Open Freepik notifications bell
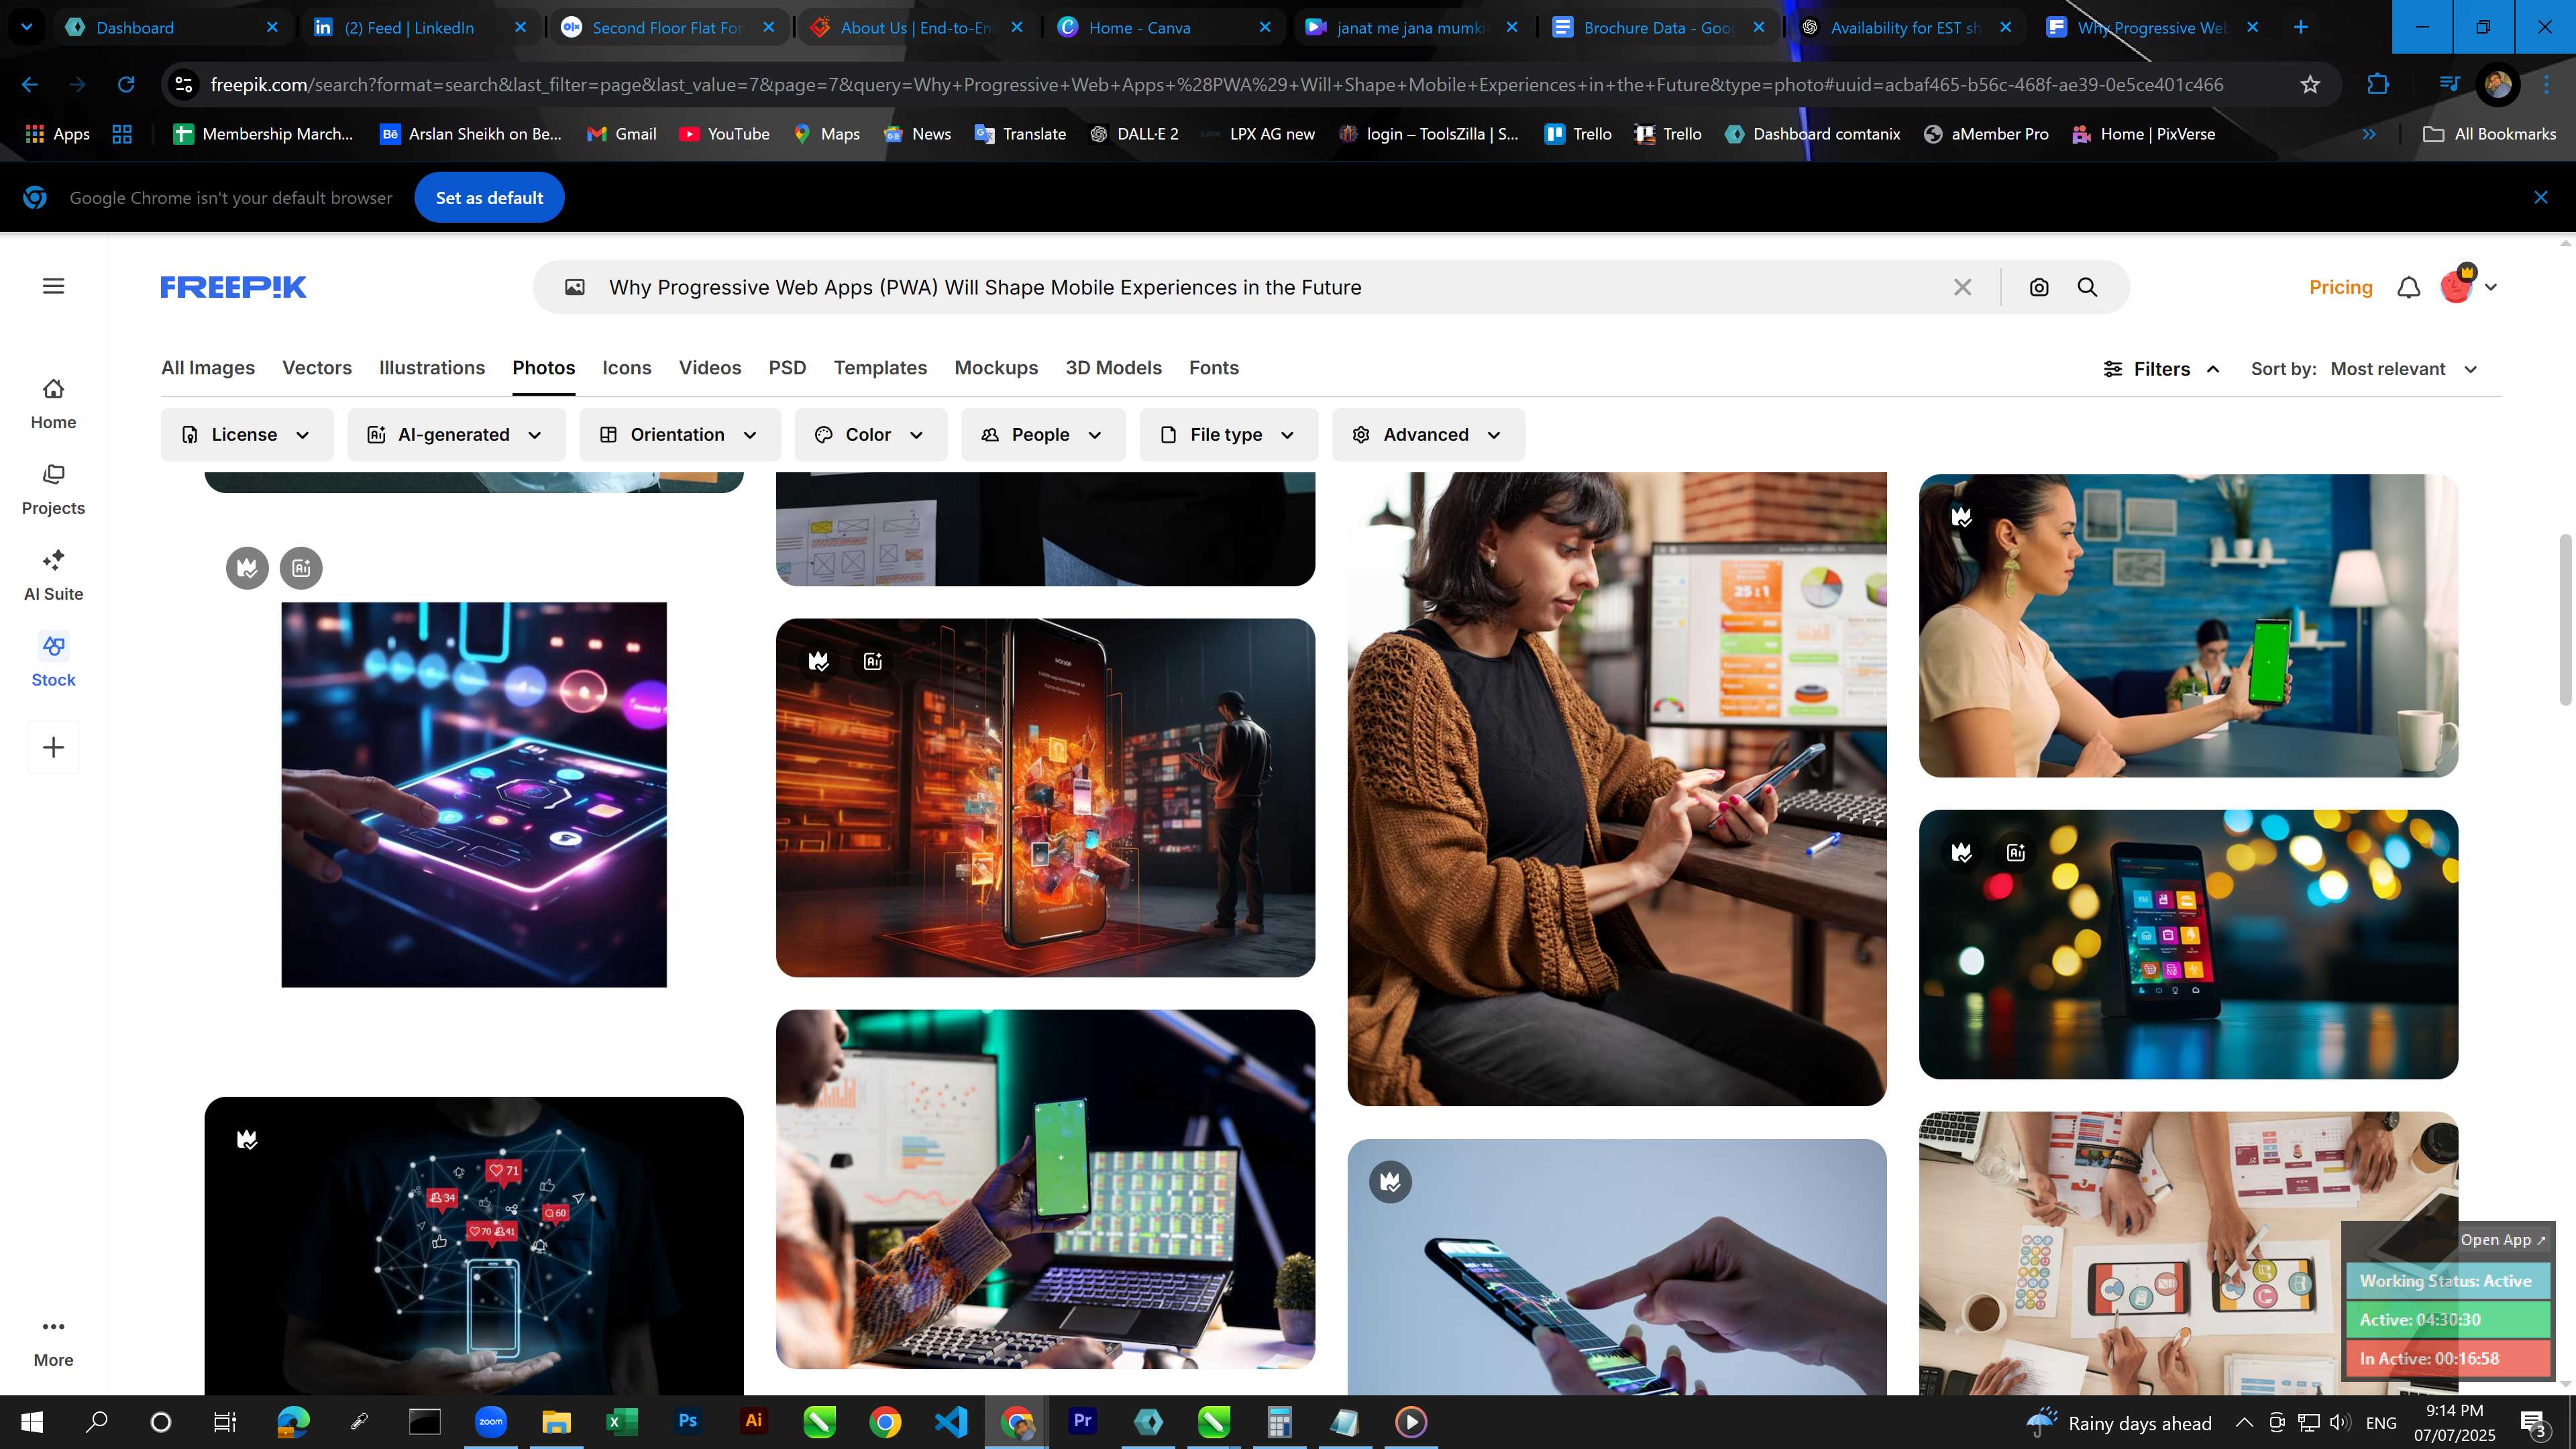This screenshot has height=1449, width=2576. 2409,287
